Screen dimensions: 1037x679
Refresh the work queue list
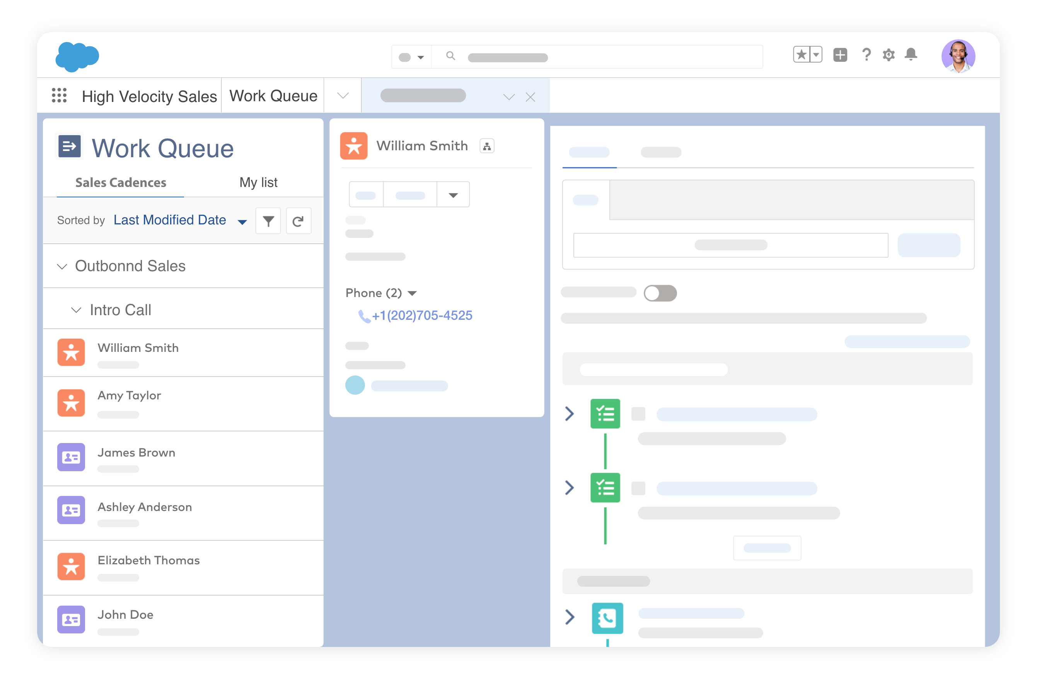298,221
